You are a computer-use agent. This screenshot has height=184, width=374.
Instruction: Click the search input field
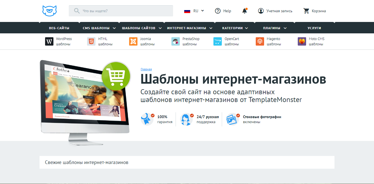tap(121, 11)
